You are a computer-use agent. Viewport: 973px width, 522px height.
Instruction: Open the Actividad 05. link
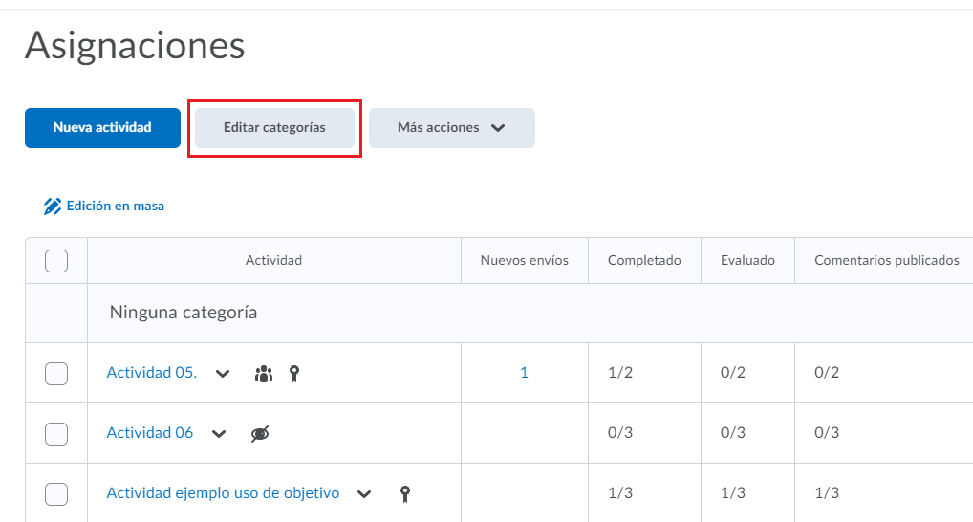152,373
